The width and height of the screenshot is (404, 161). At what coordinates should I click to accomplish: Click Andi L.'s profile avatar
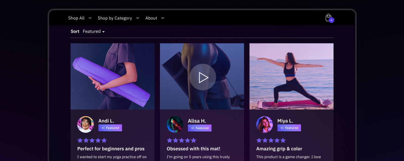[x=85, y=124]
